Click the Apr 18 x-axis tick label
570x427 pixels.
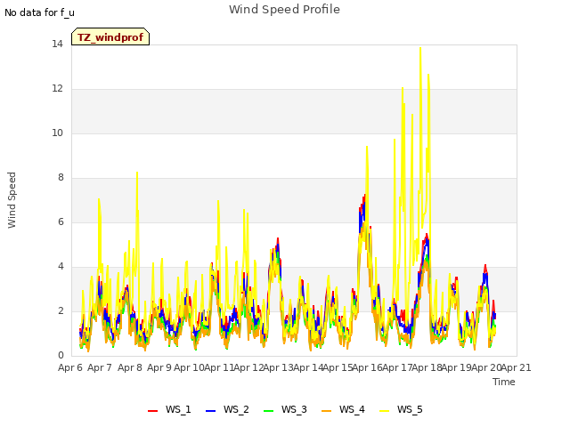(x=427, y=367)
